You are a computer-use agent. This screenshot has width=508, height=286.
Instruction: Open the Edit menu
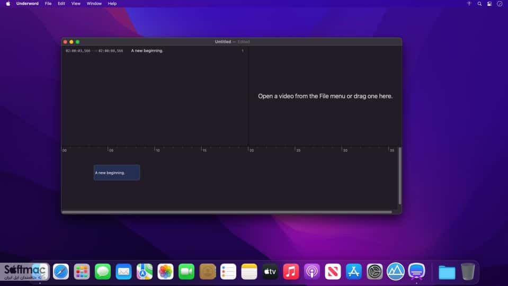pos(61,4)
